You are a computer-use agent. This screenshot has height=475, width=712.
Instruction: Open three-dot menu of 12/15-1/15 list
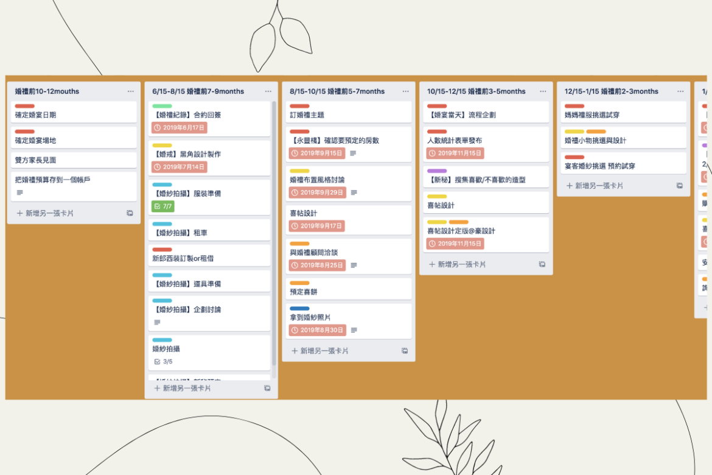point(680,91)
